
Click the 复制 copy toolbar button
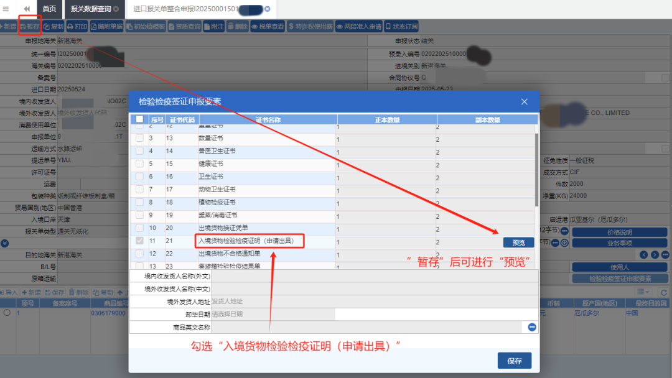[x=54, y=27]
